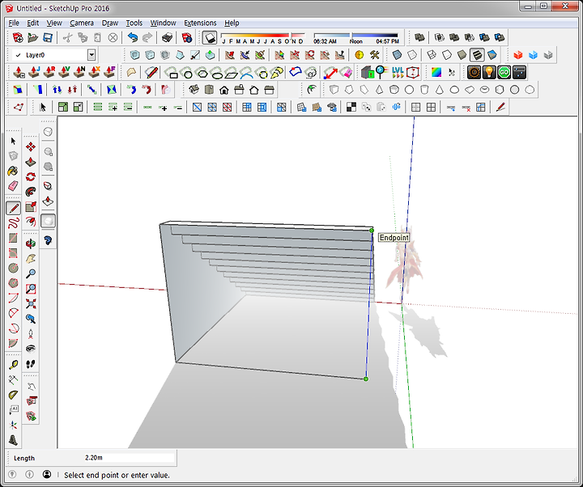Click the Length measurement input field

pyautogui.click(x=129, y=458)
